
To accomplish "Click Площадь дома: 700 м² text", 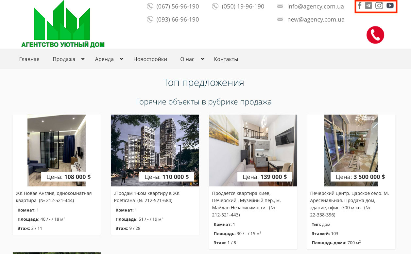I will (336, 243).
